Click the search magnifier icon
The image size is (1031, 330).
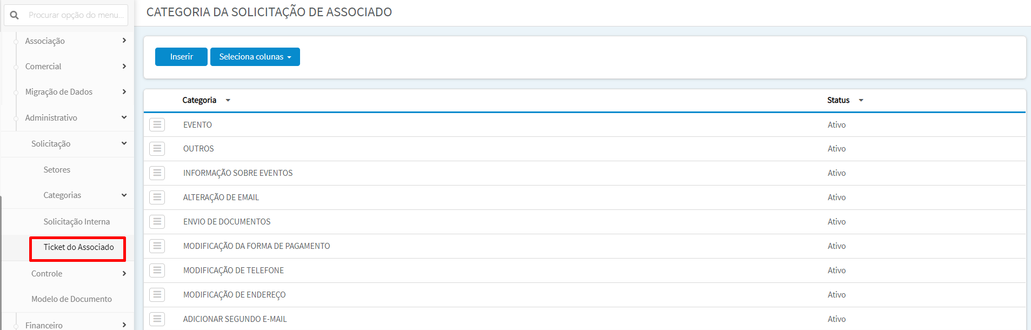15,15
